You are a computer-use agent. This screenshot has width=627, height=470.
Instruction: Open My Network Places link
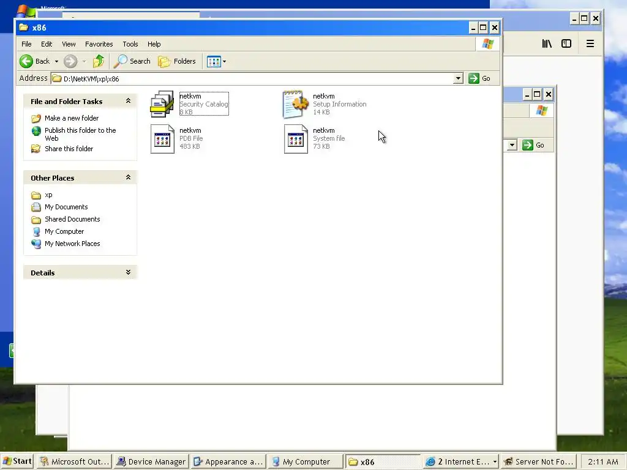(x=72, y=244)
